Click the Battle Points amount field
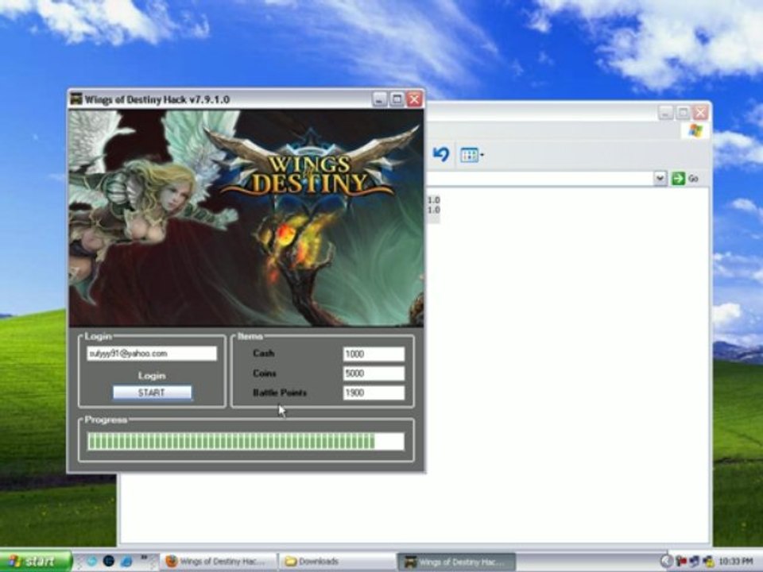This screenshot has width=763, height=572. [374, 393]
